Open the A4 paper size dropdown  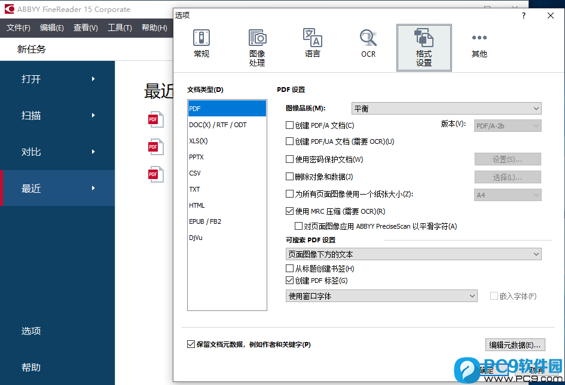click(508, 195)
